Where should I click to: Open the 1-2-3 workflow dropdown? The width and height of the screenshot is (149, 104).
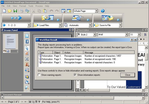[x=29, y=25]
